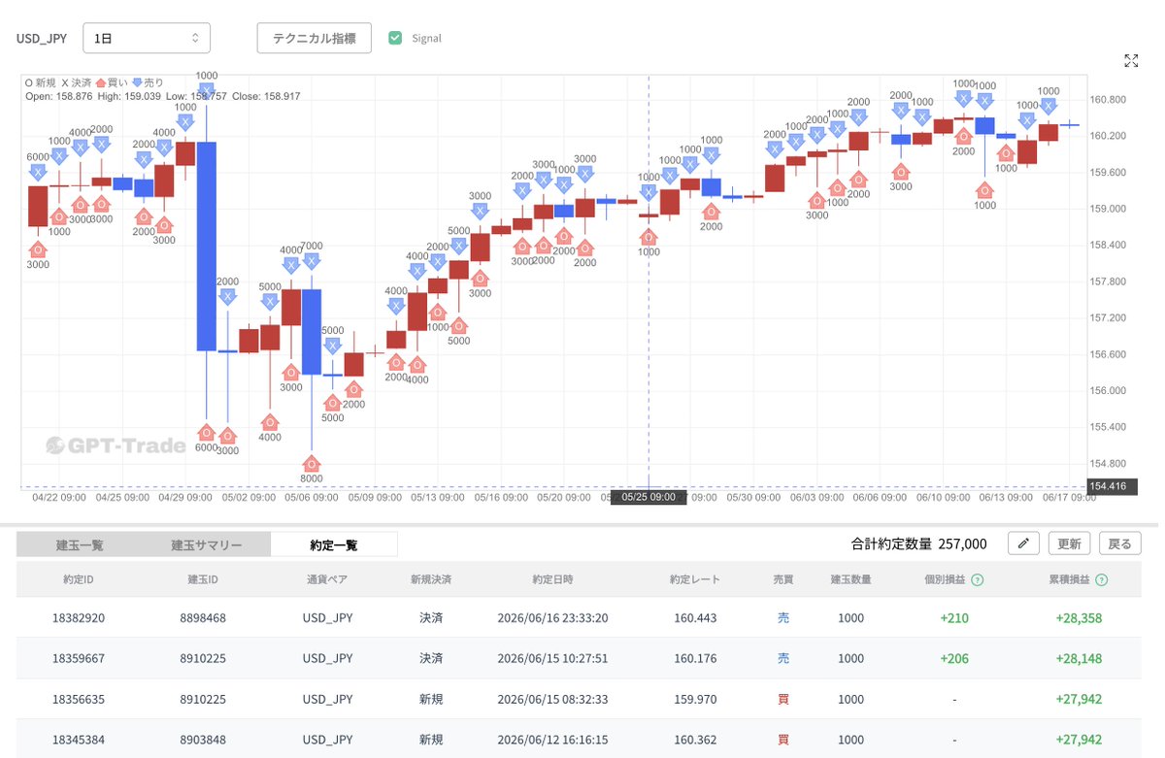
Task: Select the 約定一覧 tab
Action: point(334,544)
